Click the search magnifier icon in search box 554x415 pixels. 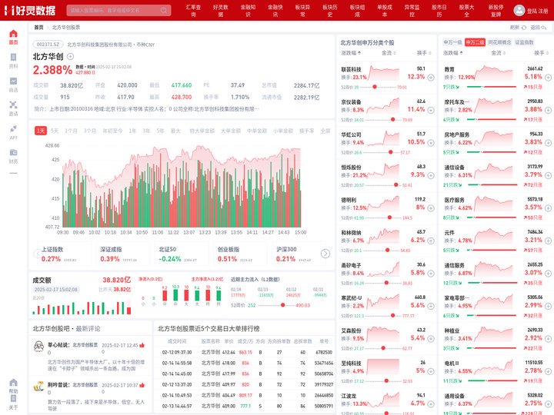[x=164, y=10]
